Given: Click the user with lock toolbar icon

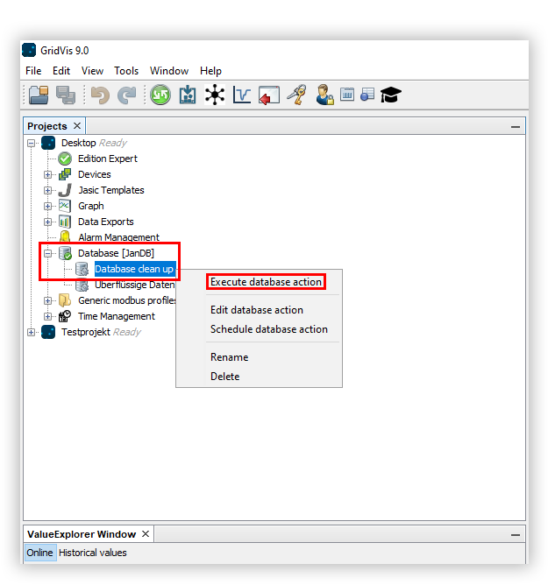Looking at the screenshot, I should pyautogui.click(x=324, y=95).
